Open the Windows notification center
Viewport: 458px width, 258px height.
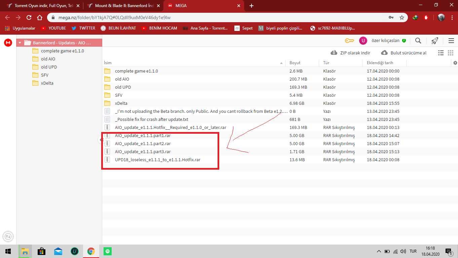pyautogui.click(x=449, y=251)
